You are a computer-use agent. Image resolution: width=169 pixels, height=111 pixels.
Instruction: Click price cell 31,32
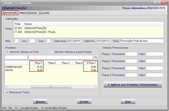click(x=37, y=67)
